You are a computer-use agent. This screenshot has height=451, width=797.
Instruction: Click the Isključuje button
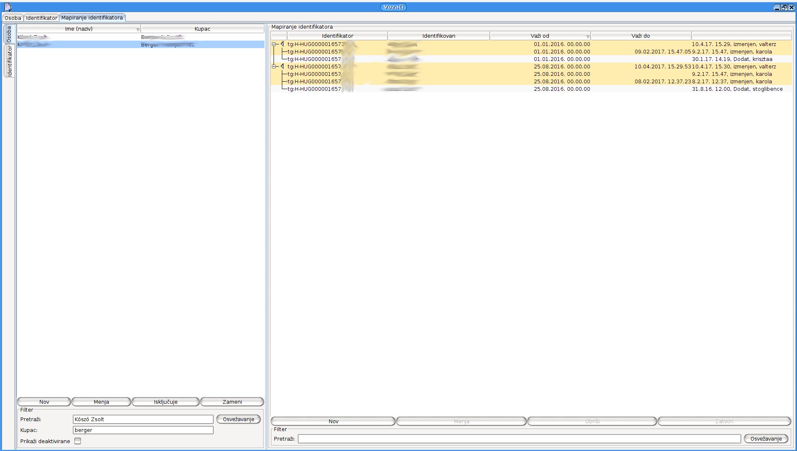coord(166,402)
